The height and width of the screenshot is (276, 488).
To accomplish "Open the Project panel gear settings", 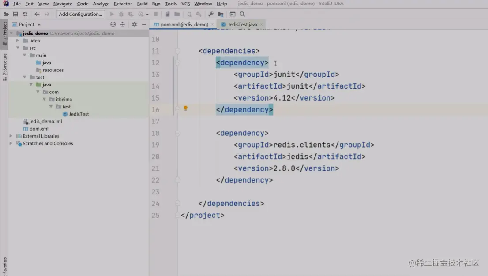I will 135,25.
